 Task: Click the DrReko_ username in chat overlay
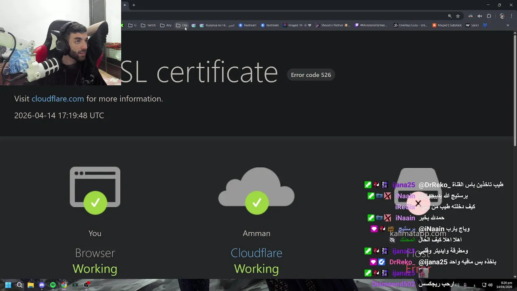tap(402, 262)
